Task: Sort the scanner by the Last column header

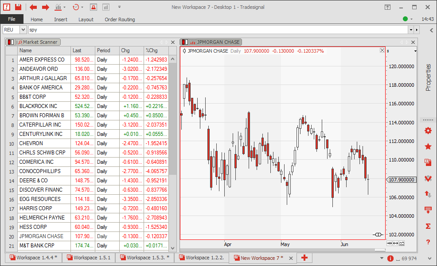Action: (83, 50)
